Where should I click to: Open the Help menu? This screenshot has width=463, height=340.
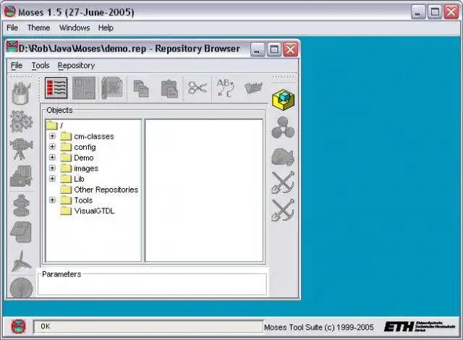106,27
